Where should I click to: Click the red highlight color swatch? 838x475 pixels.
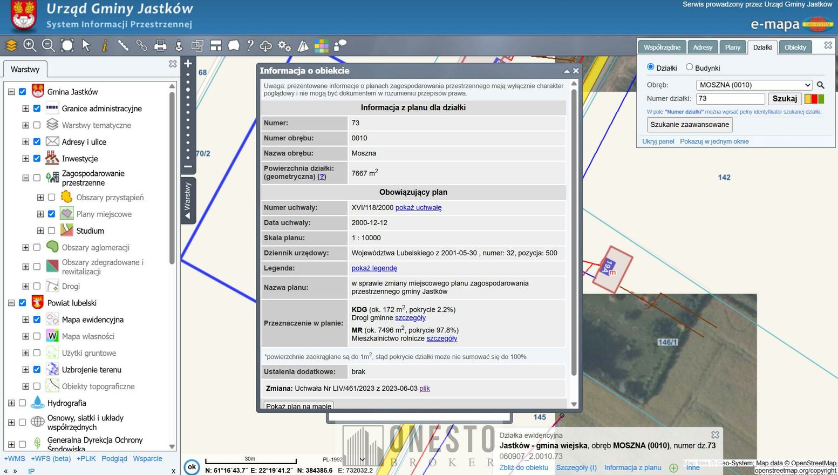815,99
